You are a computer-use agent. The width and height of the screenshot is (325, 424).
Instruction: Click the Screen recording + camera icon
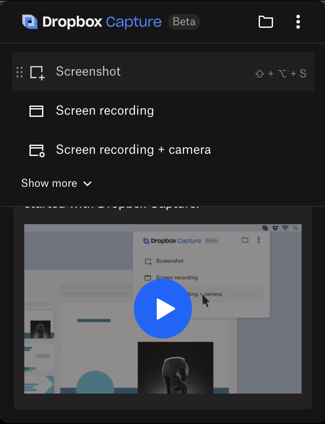(37, 150)
